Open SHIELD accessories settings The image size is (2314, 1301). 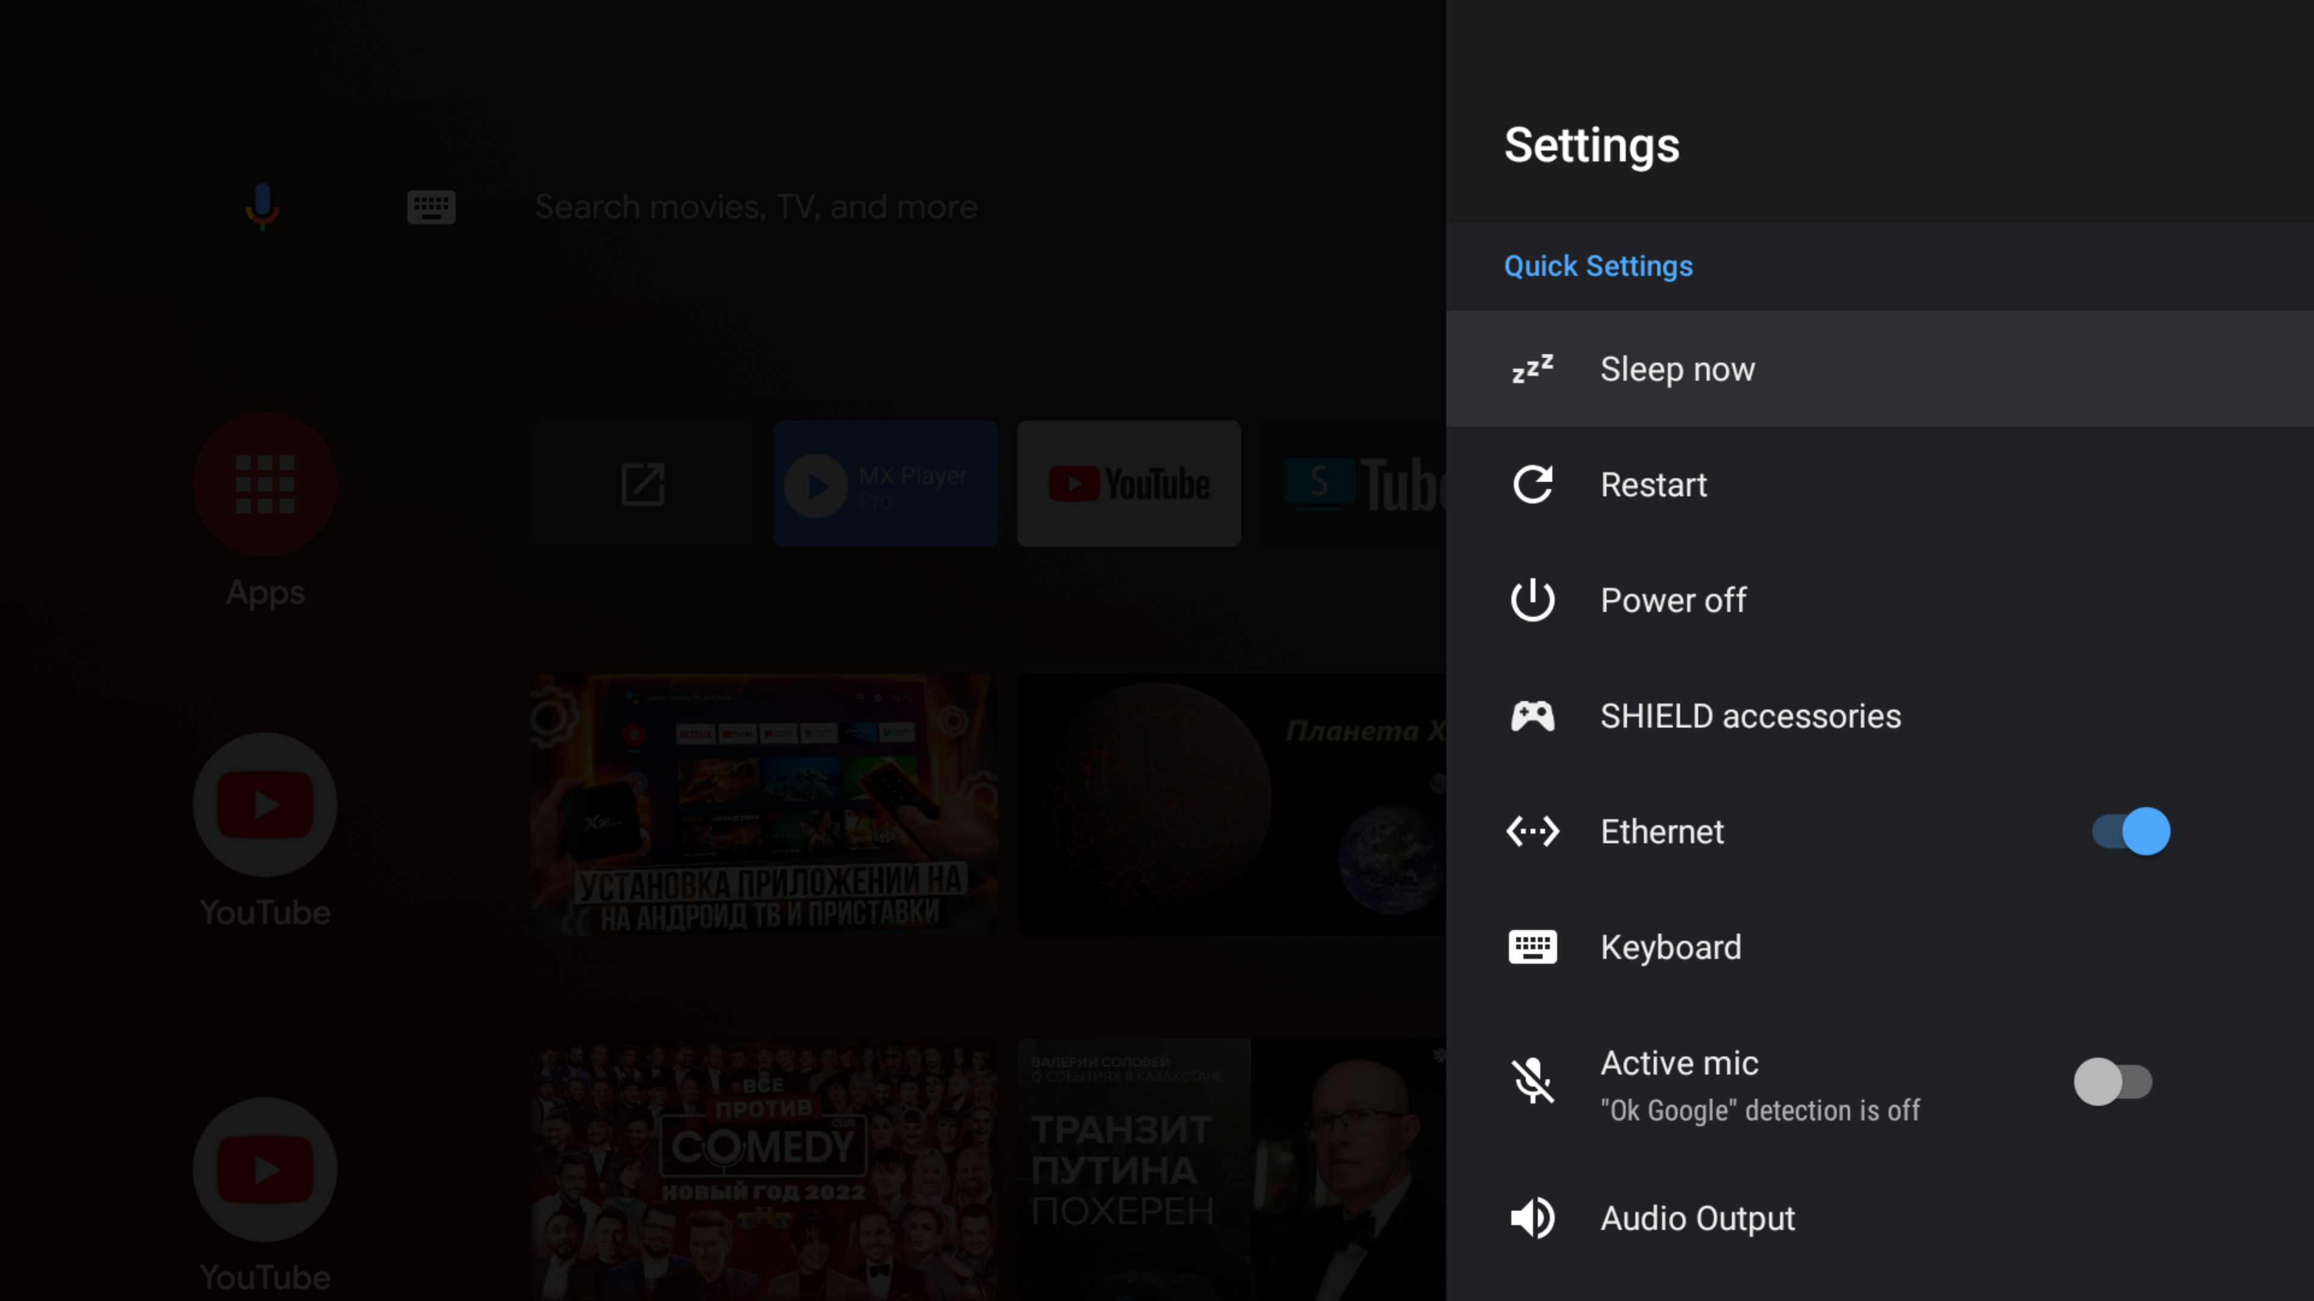click(1880, 716)
